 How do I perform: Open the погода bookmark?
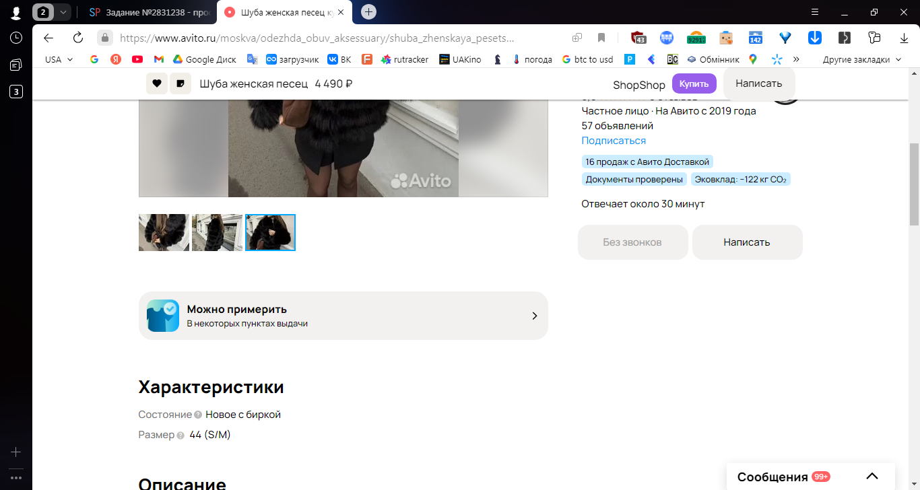[532, 59]
